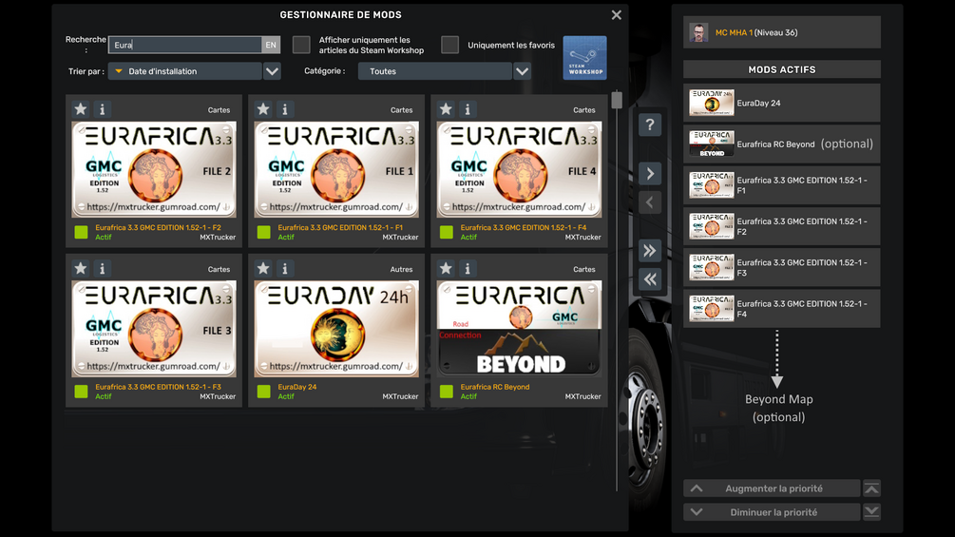Select Eurafrica 3.3 GMC F1 active mod
Viewport: 955px width, 537px height.
click(x=782, y=185)
